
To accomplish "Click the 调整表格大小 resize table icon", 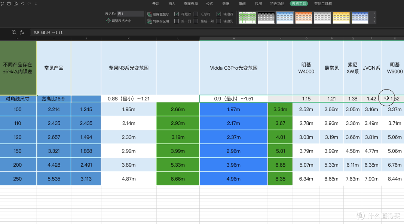I will [108, 21].
